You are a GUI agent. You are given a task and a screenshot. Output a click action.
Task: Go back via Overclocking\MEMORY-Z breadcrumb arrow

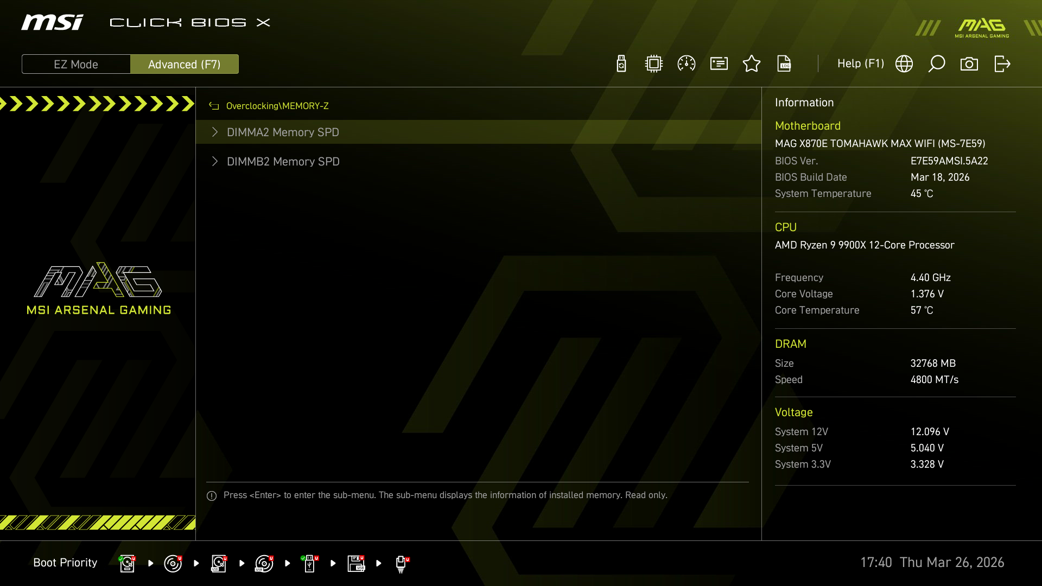pos(213,106)
